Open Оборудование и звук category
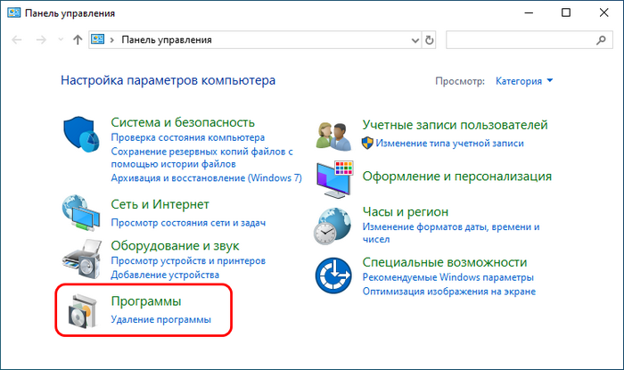Screen dimensions: 624x370 [175, 245]
